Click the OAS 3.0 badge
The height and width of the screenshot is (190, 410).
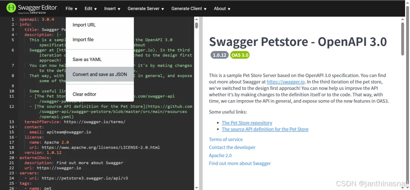240,55
